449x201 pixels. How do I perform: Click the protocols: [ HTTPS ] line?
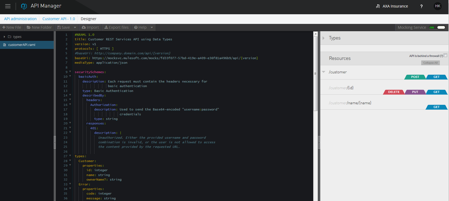pos(94,49)
